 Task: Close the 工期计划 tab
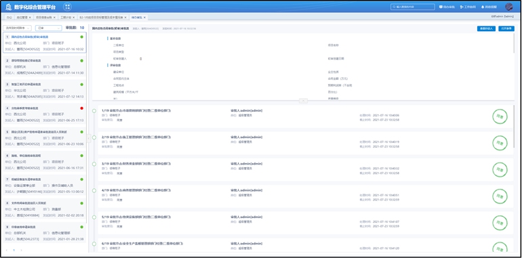[x=74, y=18]
